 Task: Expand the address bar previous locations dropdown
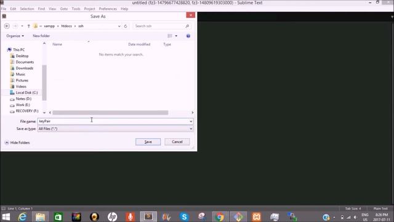pyautogui.click(x=119, y=26)
